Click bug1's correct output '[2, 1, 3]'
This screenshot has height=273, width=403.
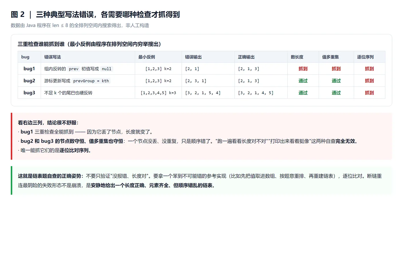tap(249, 69)
